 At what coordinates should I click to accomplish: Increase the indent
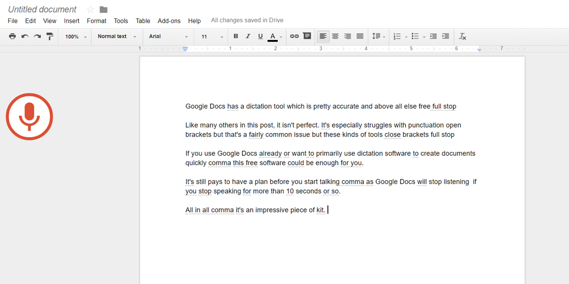tap(446, 36)
